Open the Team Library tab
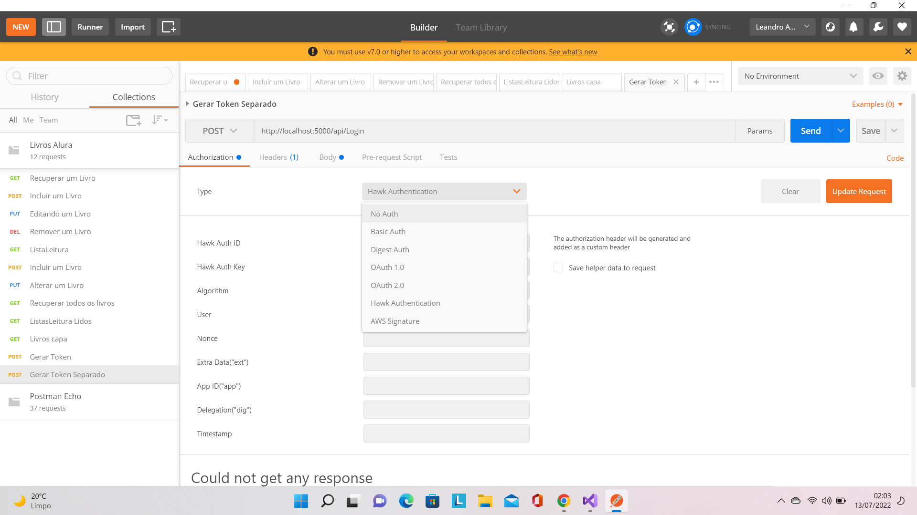Image resolution: width=917 pixels, height=515 pixels. [481, 27]
